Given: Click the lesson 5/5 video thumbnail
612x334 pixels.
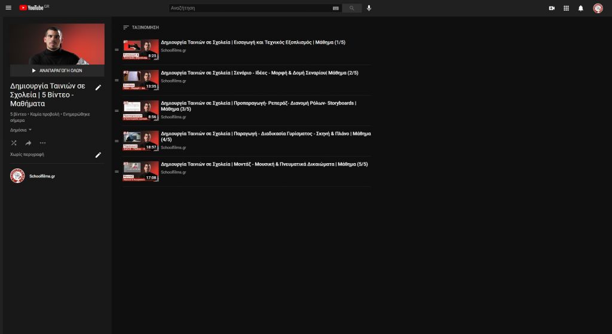Looking at the screenshot, I should point(141,171).
